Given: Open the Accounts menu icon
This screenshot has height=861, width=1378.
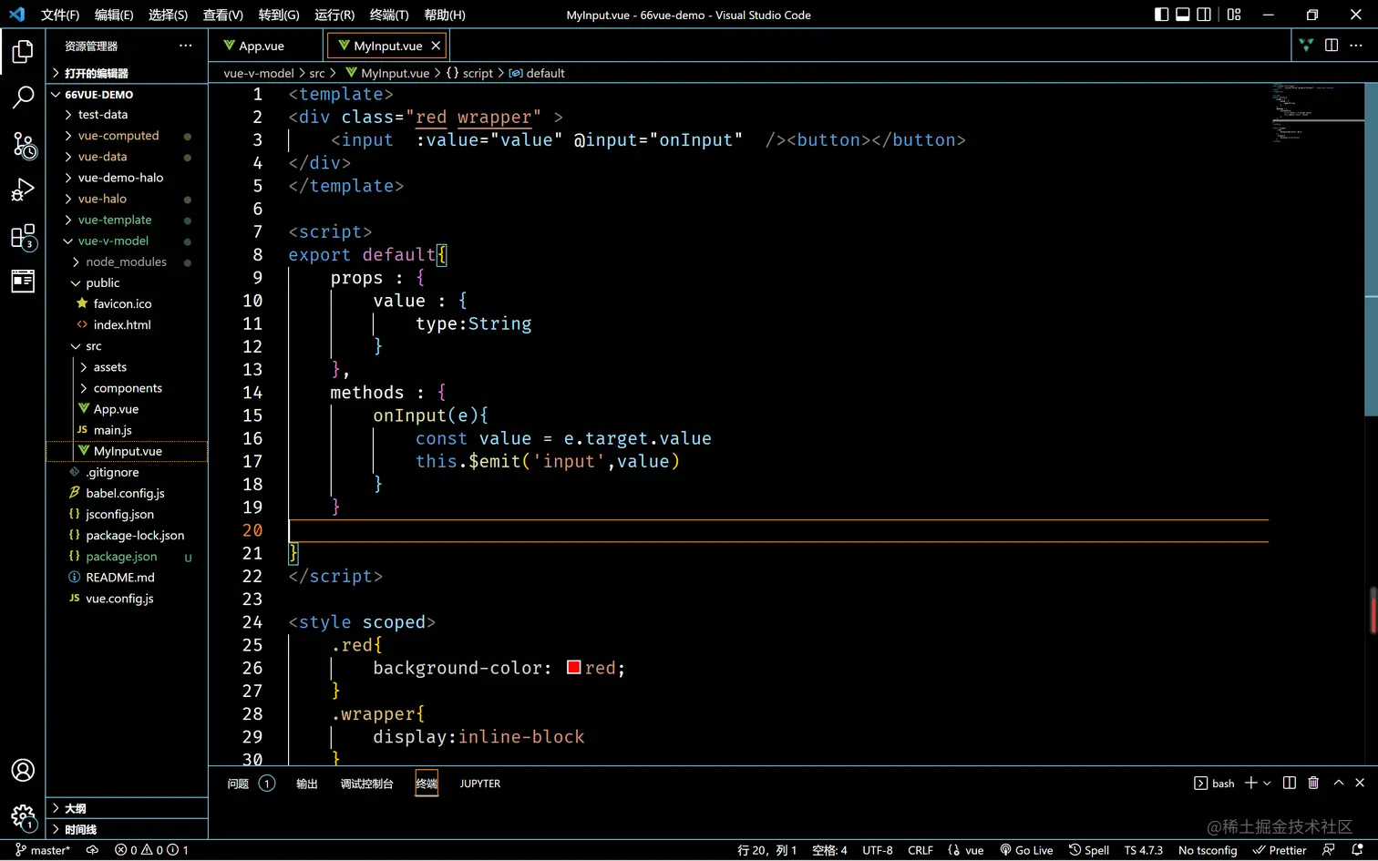Looking at the screenshot, I should click(23, 771).
